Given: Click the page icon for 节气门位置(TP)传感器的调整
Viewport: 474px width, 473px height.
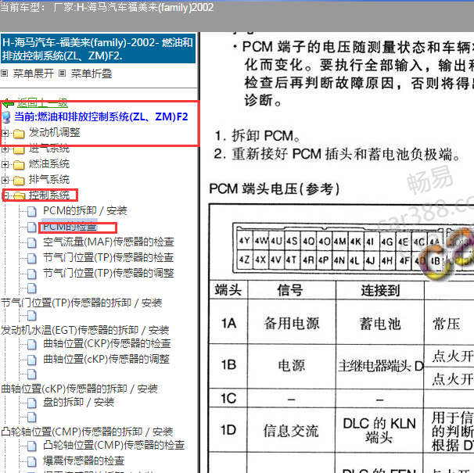Looking at the screenshot, I should point(32,274).
